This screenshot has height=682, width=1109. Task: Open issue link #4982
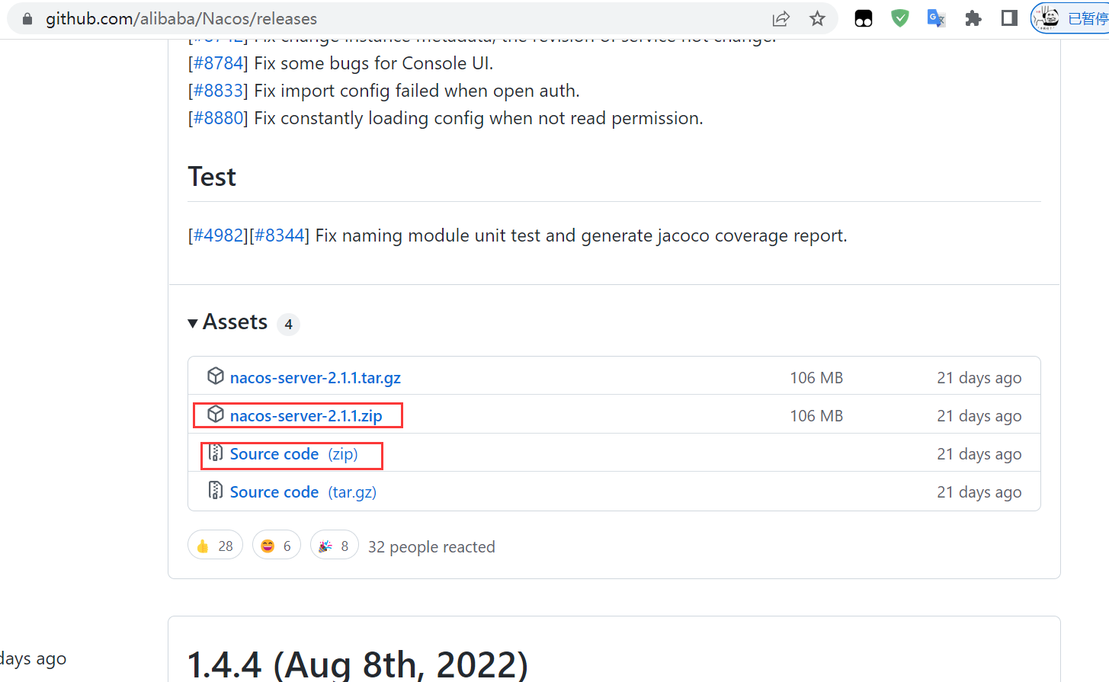pyautogui.click(x=218, y=235)
